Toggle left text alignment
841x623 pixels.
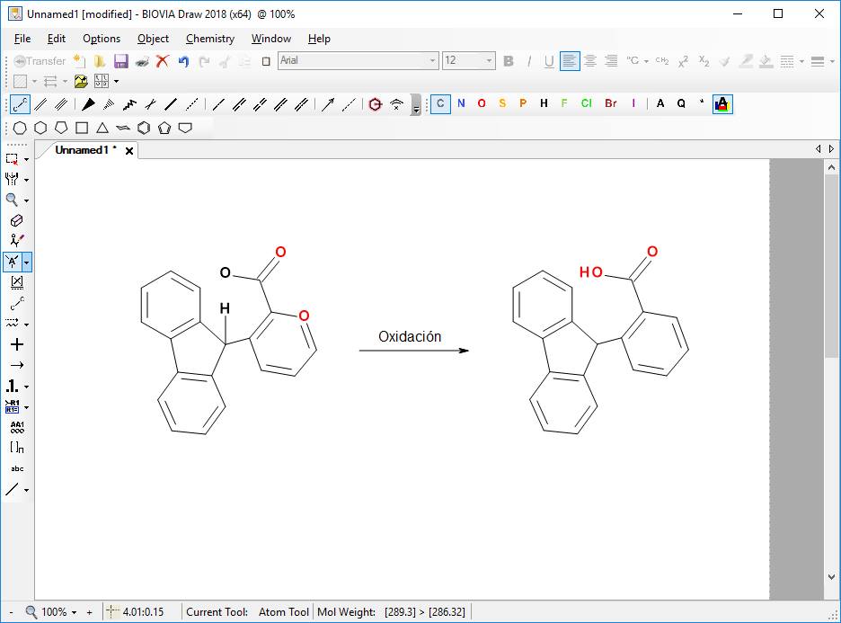[570, 61]
